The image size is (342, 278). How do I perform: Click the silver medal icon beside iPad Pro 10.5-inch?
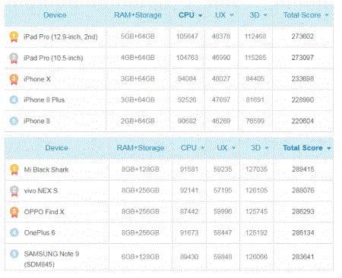[14, 58]
